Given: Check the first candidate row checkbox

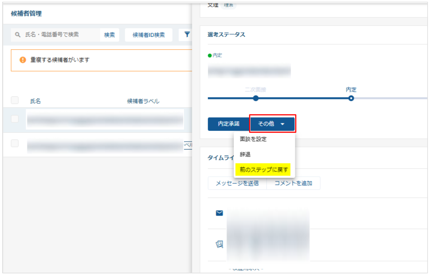Looking at the screenshot, I should 15,119.
